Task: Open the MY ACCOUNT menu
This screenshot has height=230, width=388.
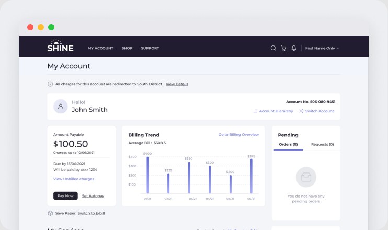Action: point(100,48)
